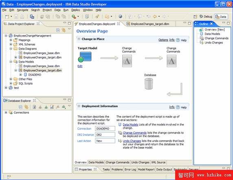The width and height of the screenshot is (233, 180).
Task: Switch to the Data Output tab
Action: pos(164,169)
